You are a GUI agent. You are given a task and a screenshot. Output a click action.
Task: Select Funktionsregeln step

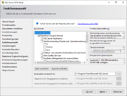(9, 46)
